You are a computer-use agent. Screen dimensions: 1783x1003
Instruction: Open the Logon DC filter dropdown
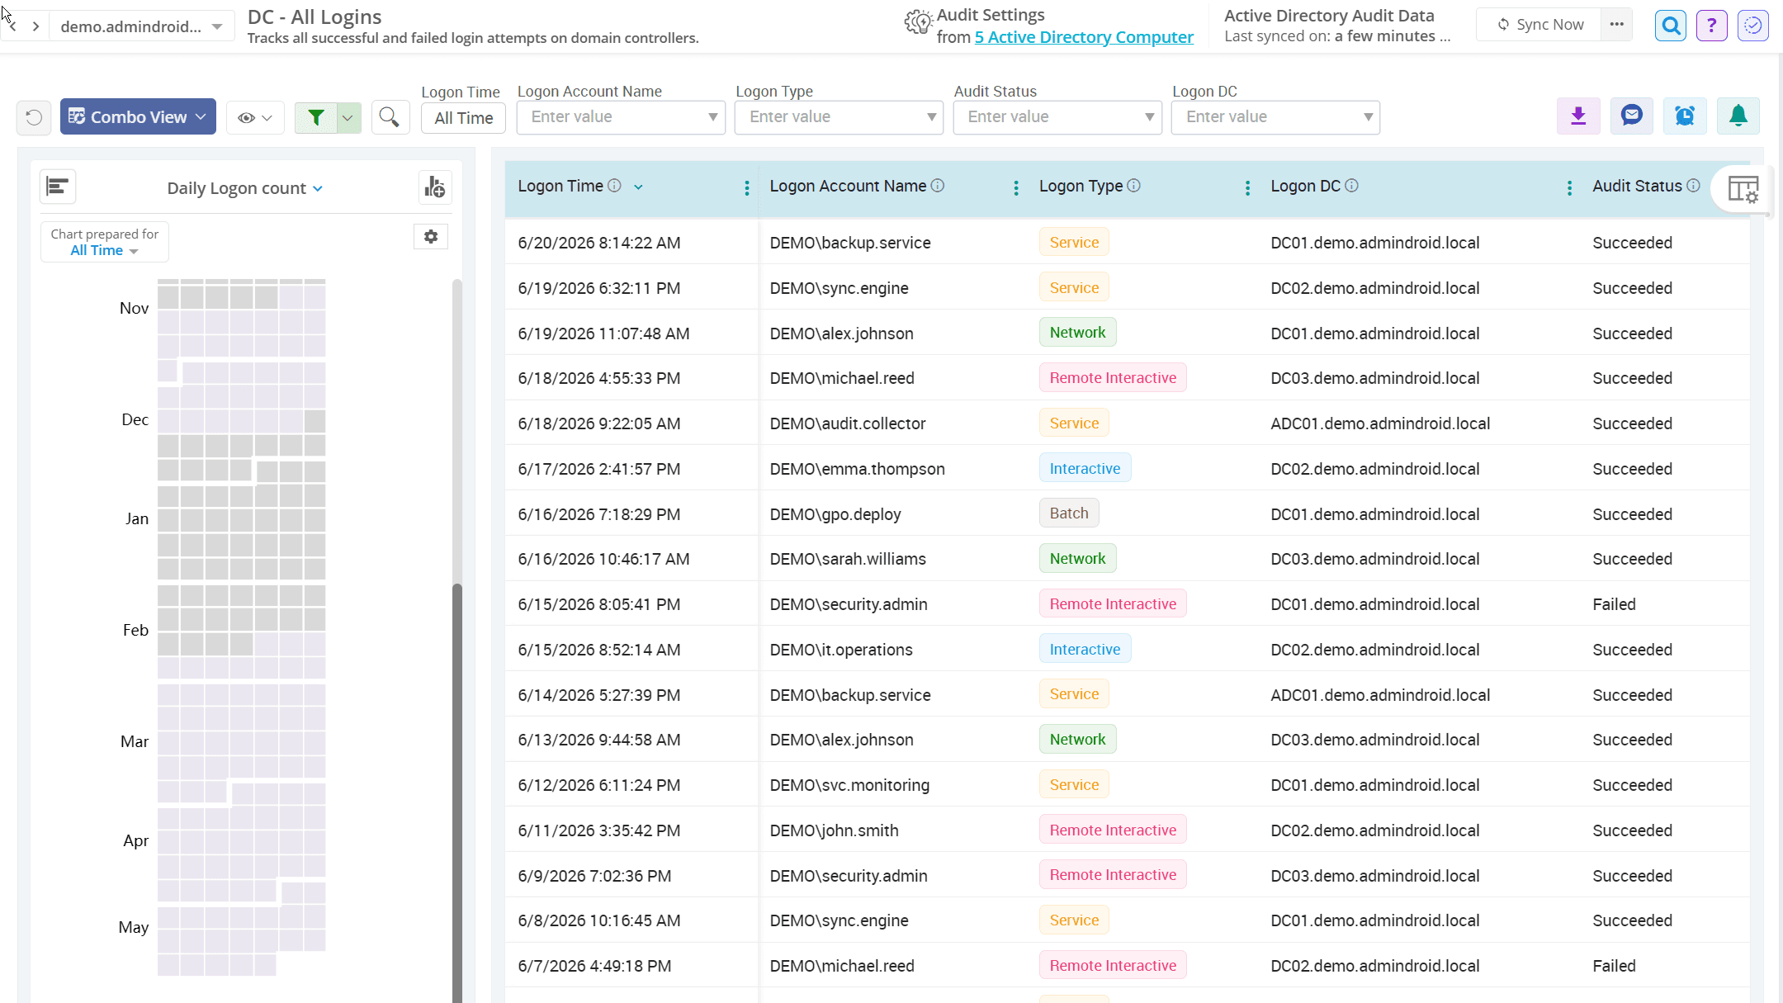click(x=1275, y=117)
